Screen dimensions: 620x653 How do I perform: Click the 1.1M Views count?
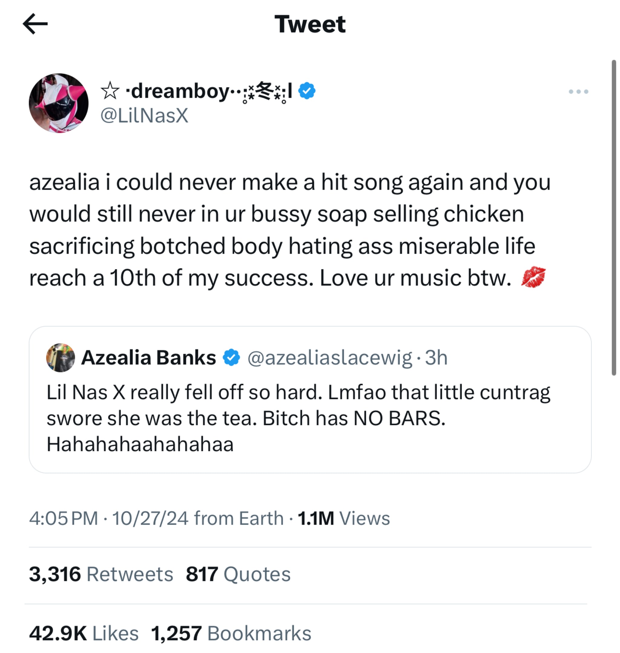[x=344, y=518]
